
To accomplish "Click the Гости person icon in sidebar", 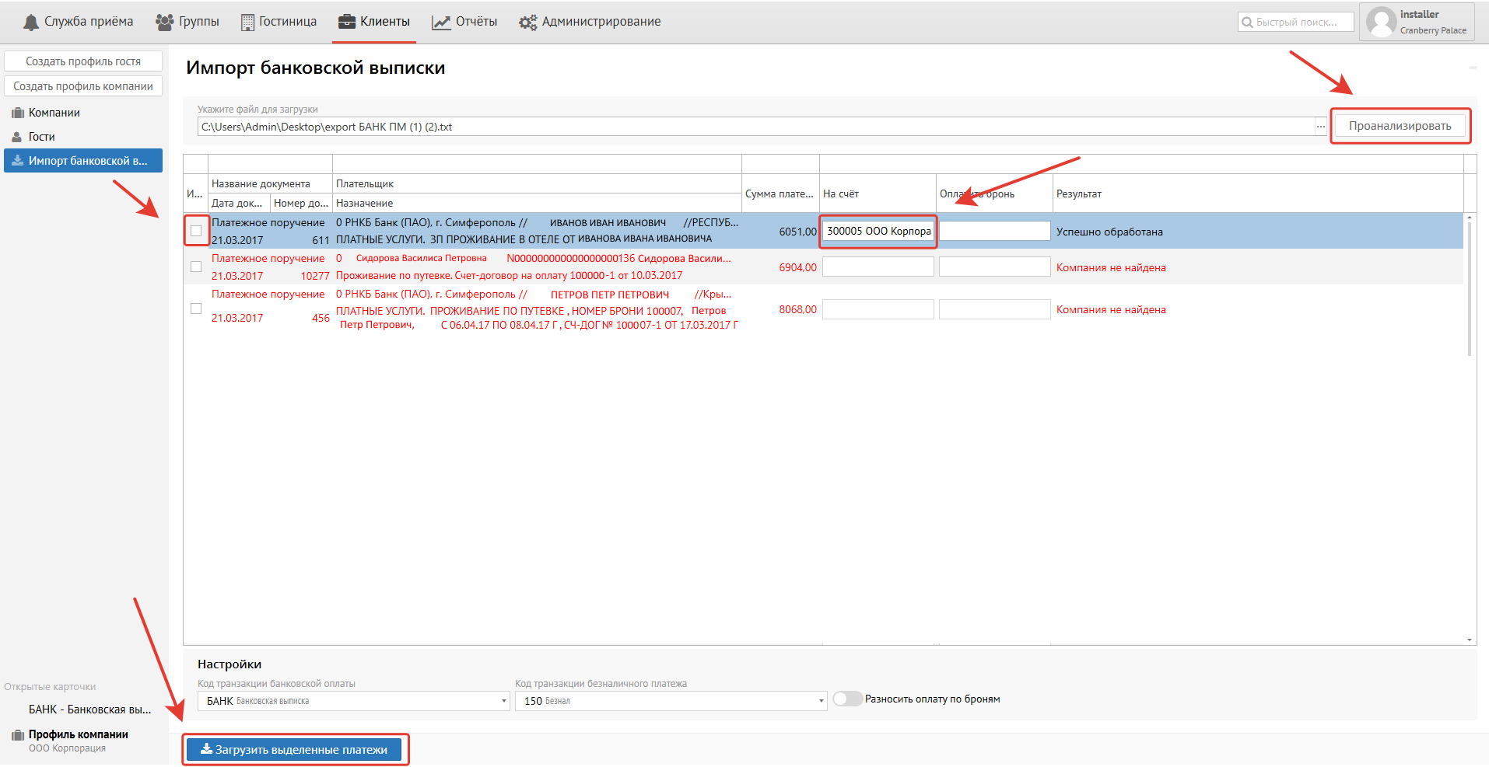I will pyautogui.click(x=17, y=138).
